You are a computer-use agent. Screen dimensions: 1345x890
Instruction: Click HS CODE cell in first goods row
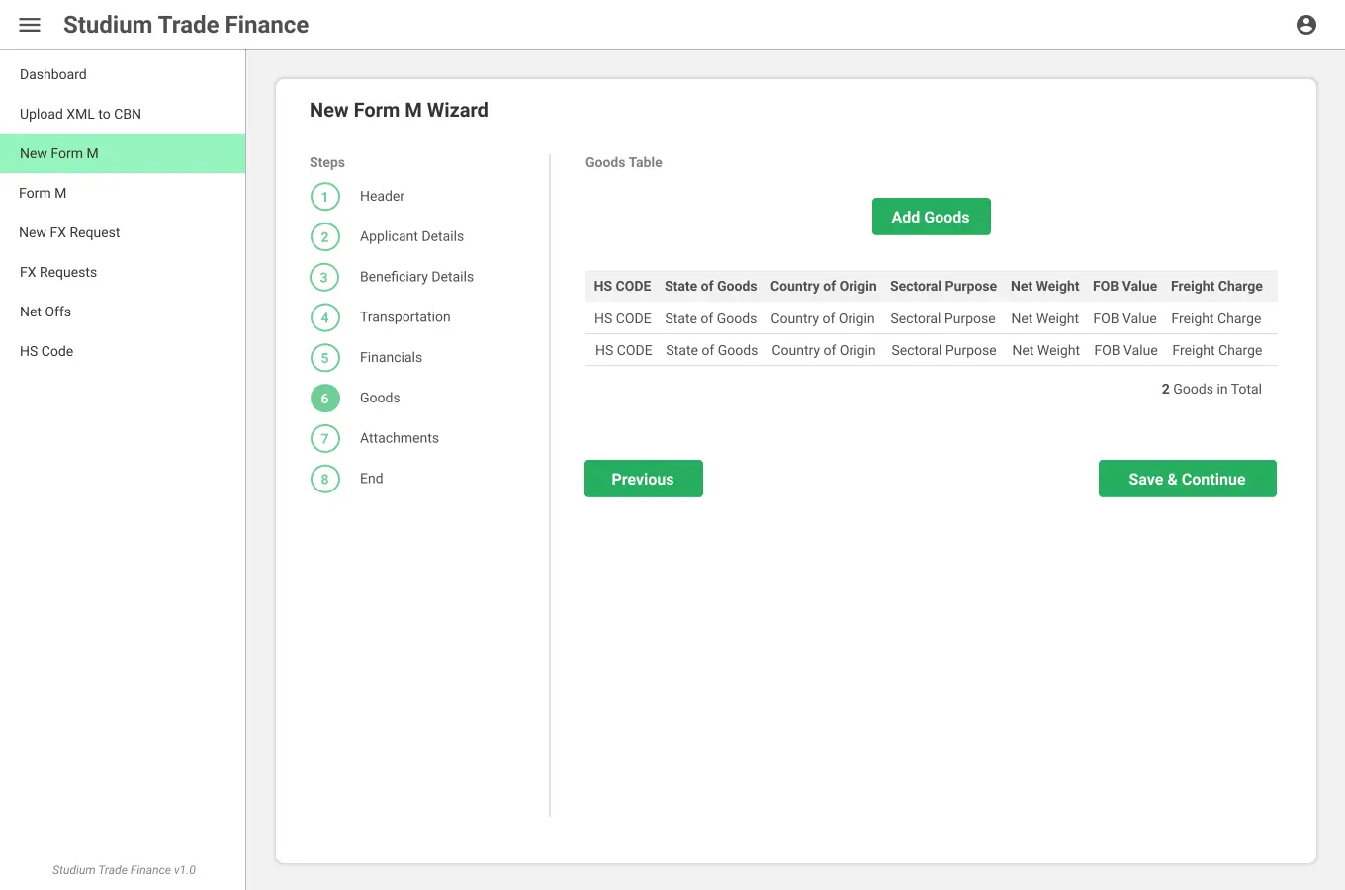click(x=622, y=318)
